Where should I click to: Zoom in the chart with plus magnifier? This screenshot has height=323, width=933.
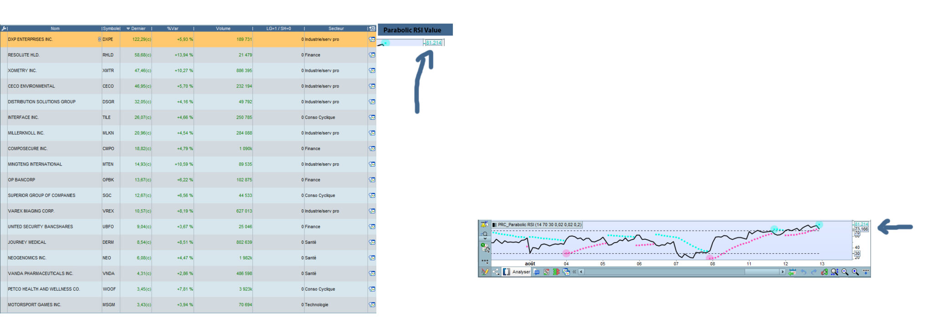pyautogui.click(x=856, y=272)
